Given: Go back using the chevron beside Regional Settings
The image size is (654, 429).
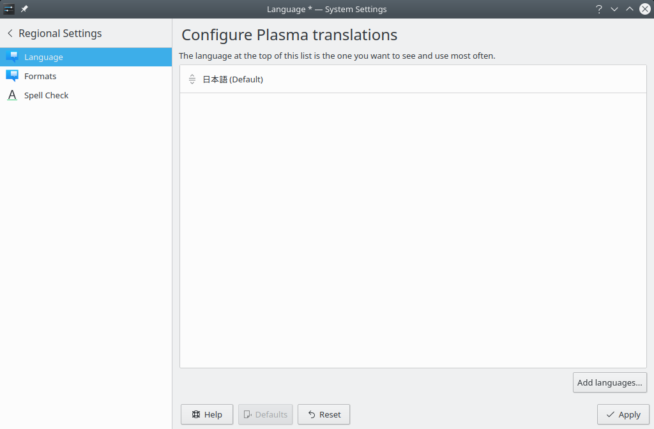Looking at the screenshot, I should (10, 33).
